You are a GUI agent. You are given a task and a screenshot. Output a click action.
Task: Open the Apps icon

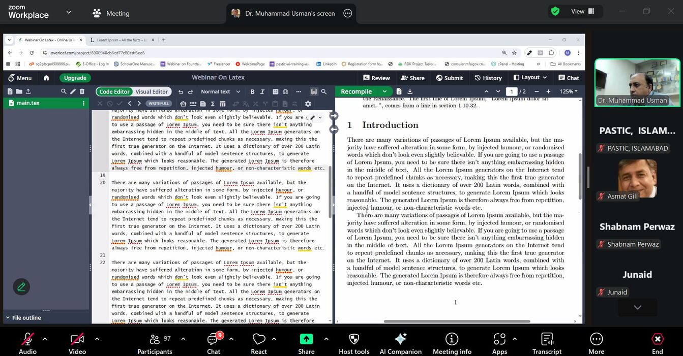pyautogui.click(x=499, y=340)
